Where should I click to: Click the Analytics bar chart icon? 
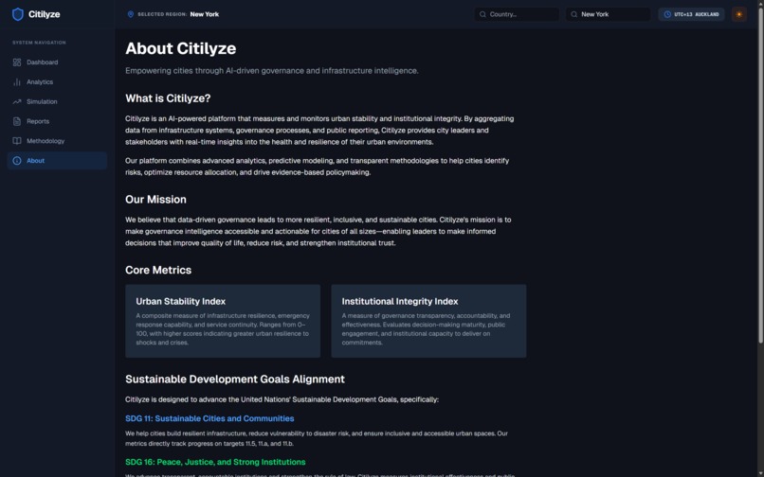pyautogui.click(x=17, y=82)
